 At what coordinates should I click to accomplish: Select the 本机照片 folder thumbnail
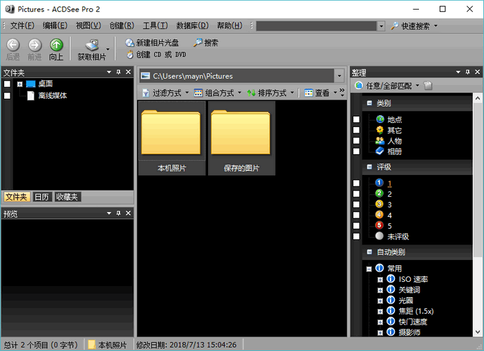(x=171, y=138)
